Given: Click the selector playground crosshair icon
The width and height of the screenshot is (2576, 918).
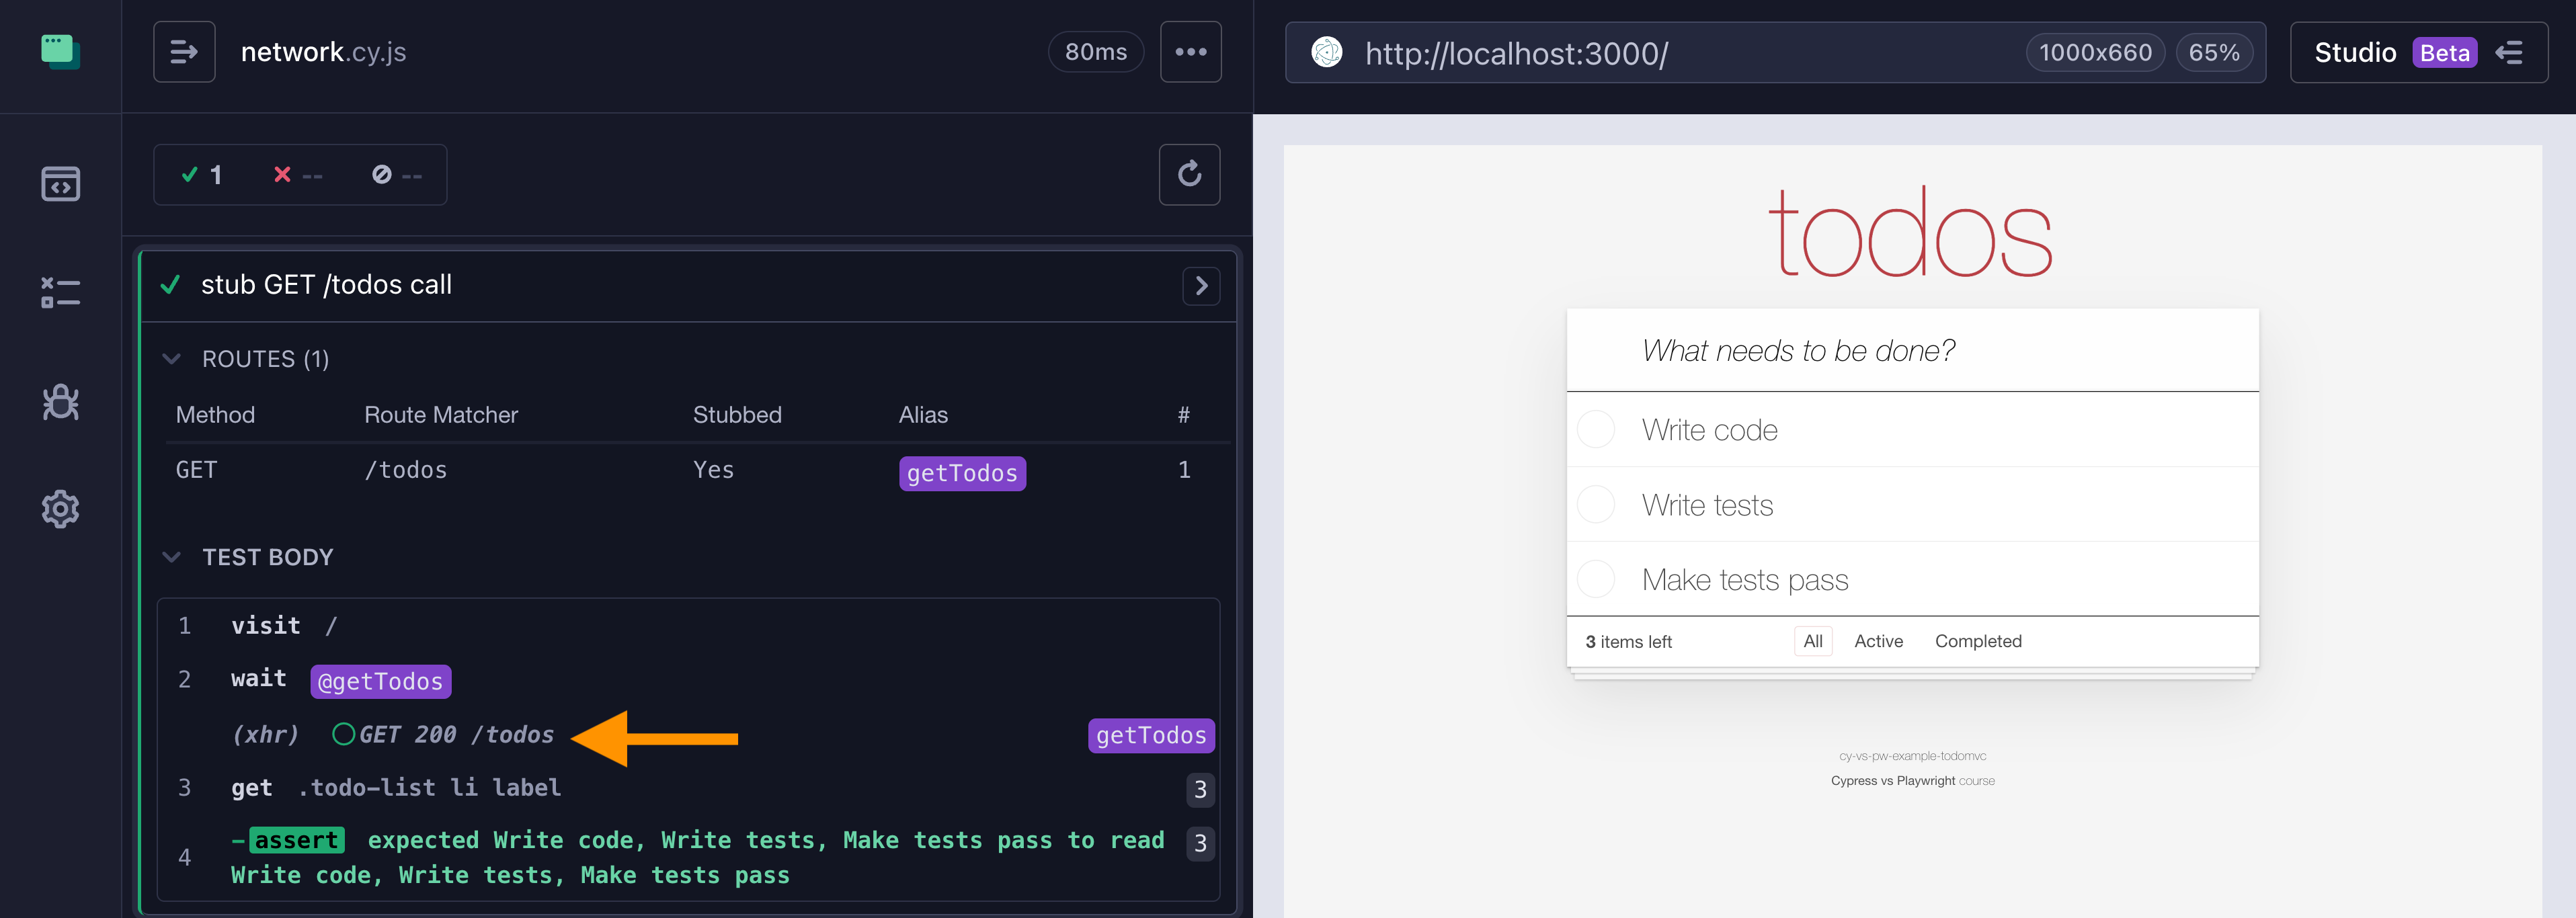Looking at the screenshot, I should click(1327, 52).
